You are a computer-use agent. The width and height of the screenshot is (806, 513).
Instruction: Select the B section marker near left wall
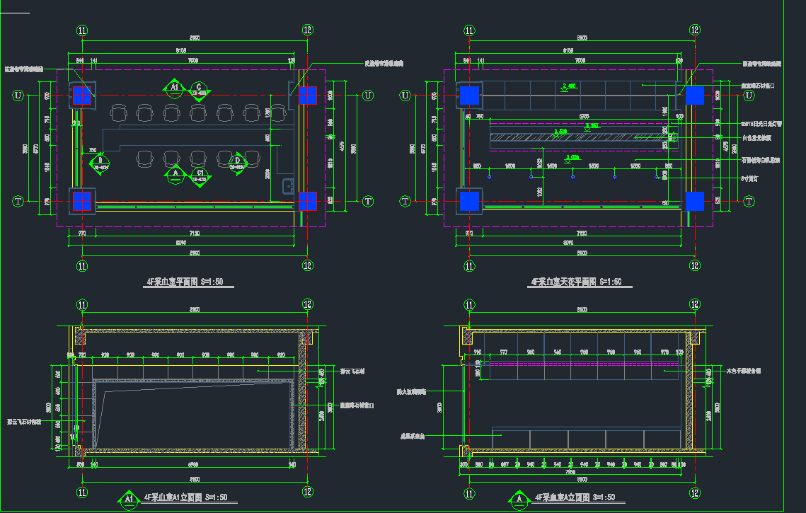click(100, 162)
